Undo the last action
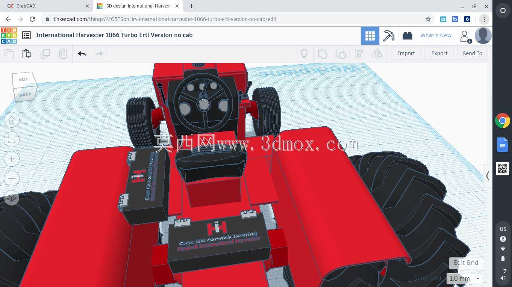512x287 pixels. (x=82, y=54)
